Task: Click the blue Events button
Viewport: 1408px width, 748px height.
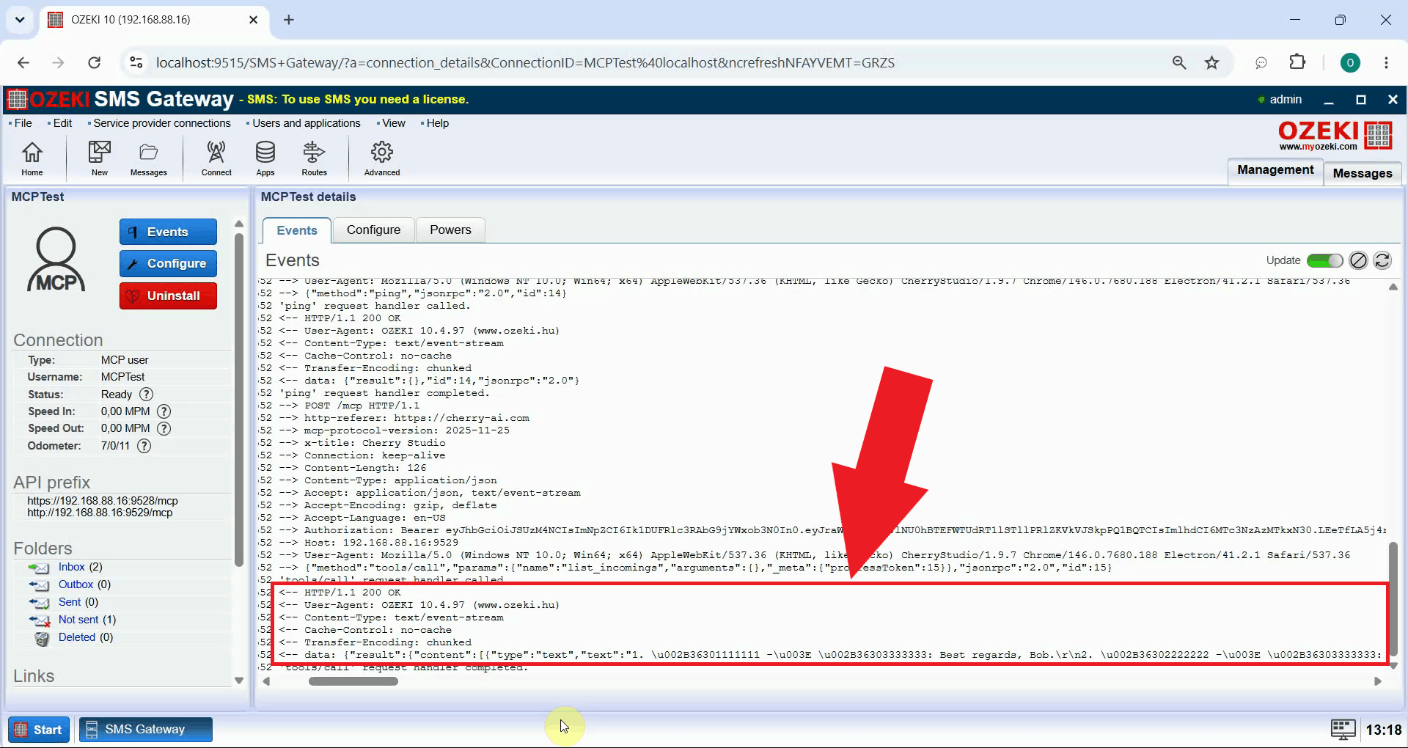Action: [x=168, y=232]
